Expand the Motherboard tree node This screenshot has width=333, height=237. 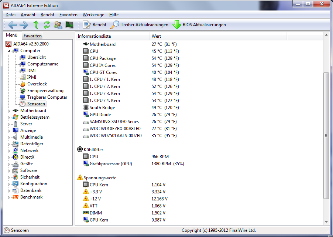[x=9, y=111]
